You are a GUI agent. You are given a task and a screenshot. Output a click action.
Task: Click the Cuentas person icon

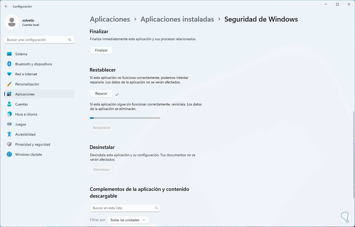click(x=9, y=104)
